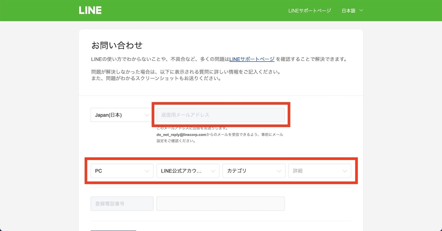Expand the PC device dropdown
This screenshot has width=442, height=231.
(122, 171)
